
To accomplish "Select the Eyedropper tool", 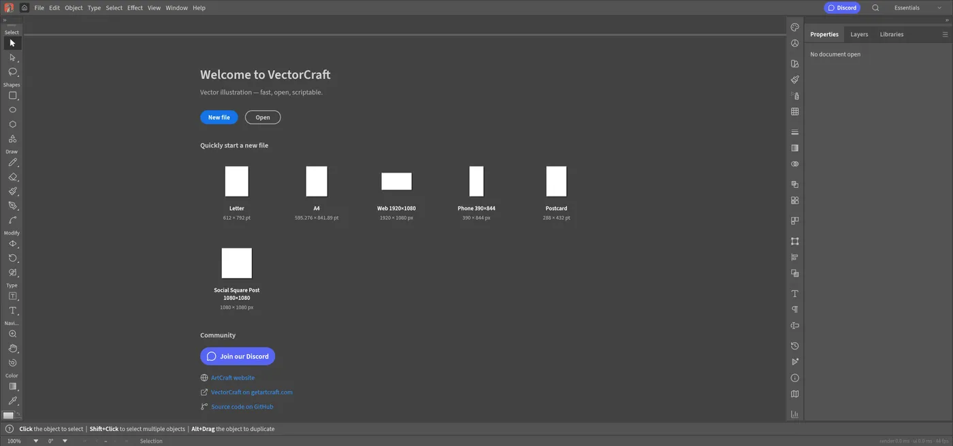I will pyautogui.click(x=12, y=401).
